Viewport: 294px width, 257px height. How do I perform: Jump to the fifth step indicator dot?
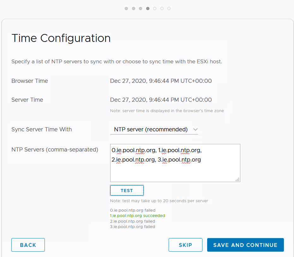tap(155, 9)
